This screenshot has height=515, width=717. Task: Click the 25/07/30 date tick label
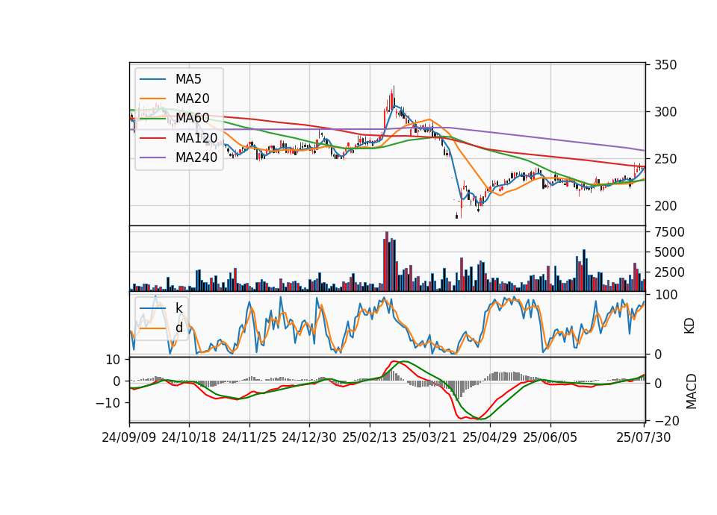[x=644, y=437]
